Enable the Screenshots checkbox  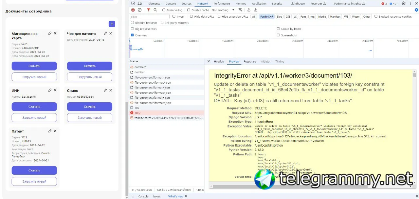(278, 35)
